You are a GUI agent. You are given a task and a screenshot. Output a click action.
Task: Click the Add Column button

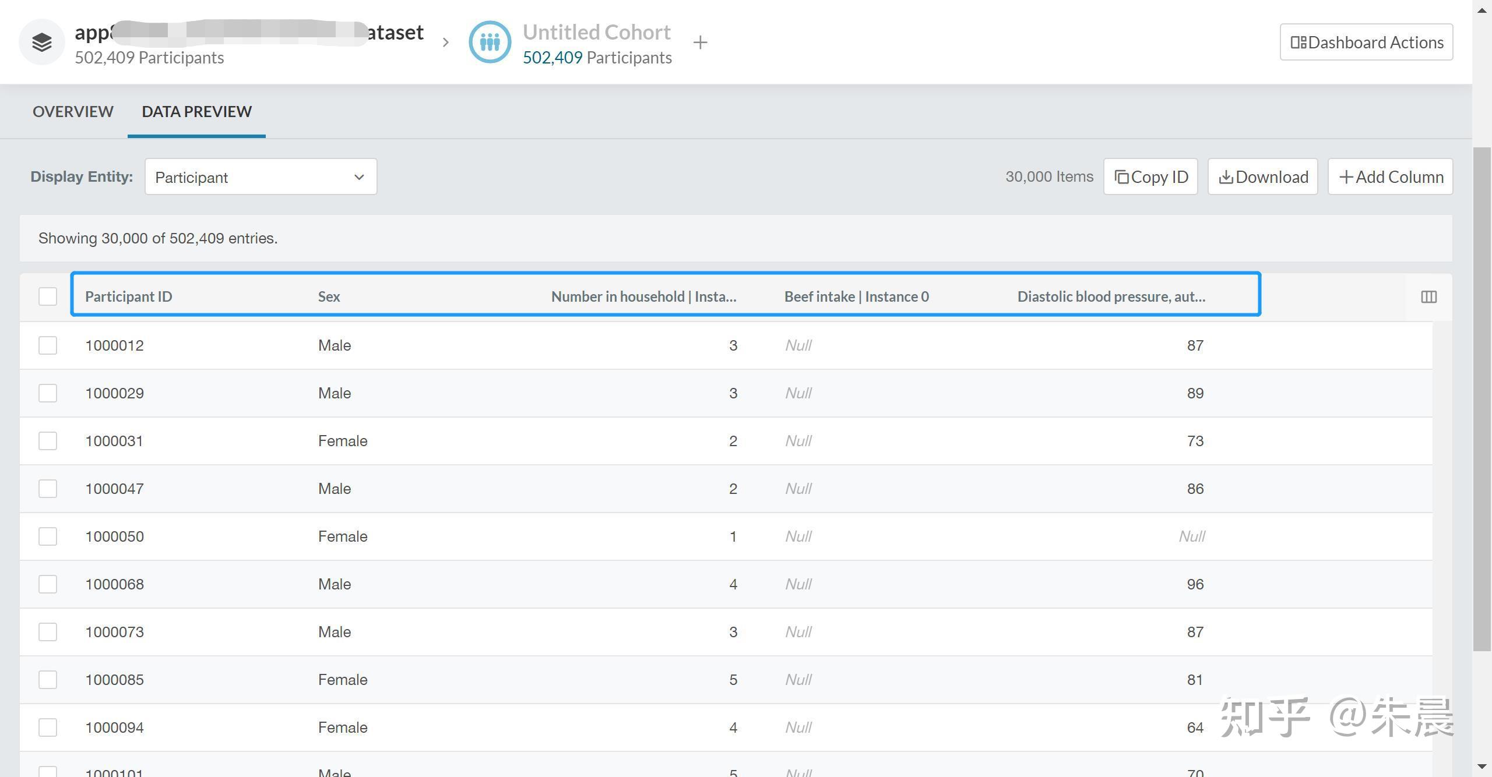pyautogui.click(x=1390, y=177)
